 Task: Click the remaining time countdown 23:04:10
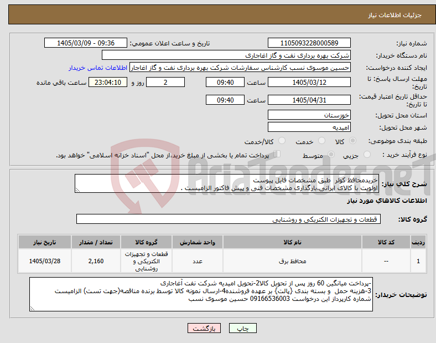pyautogui.click(x=108, y=82)
